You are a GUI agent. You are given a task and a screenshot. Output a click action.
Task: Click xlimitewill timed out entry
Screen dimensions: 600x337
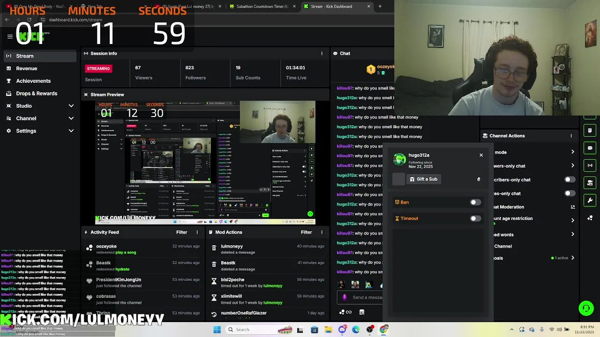267,299
